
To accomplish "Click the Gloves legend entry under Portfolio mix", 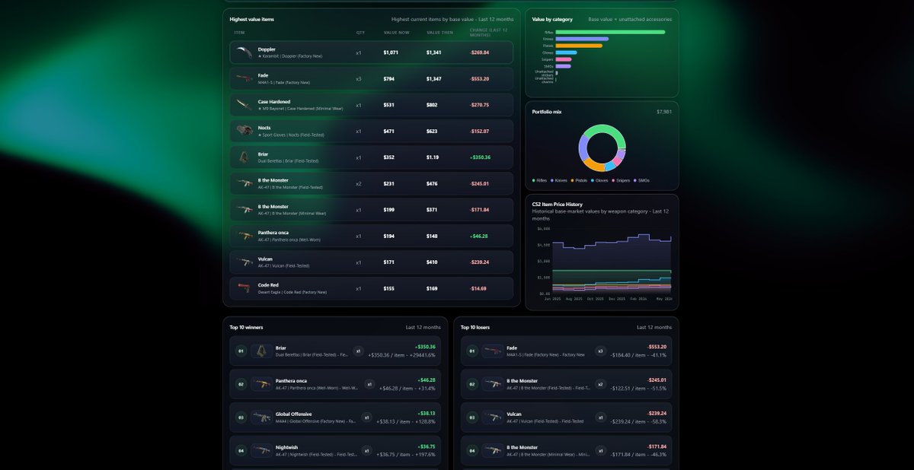I will pyautogui.click(x=601, y=180).
